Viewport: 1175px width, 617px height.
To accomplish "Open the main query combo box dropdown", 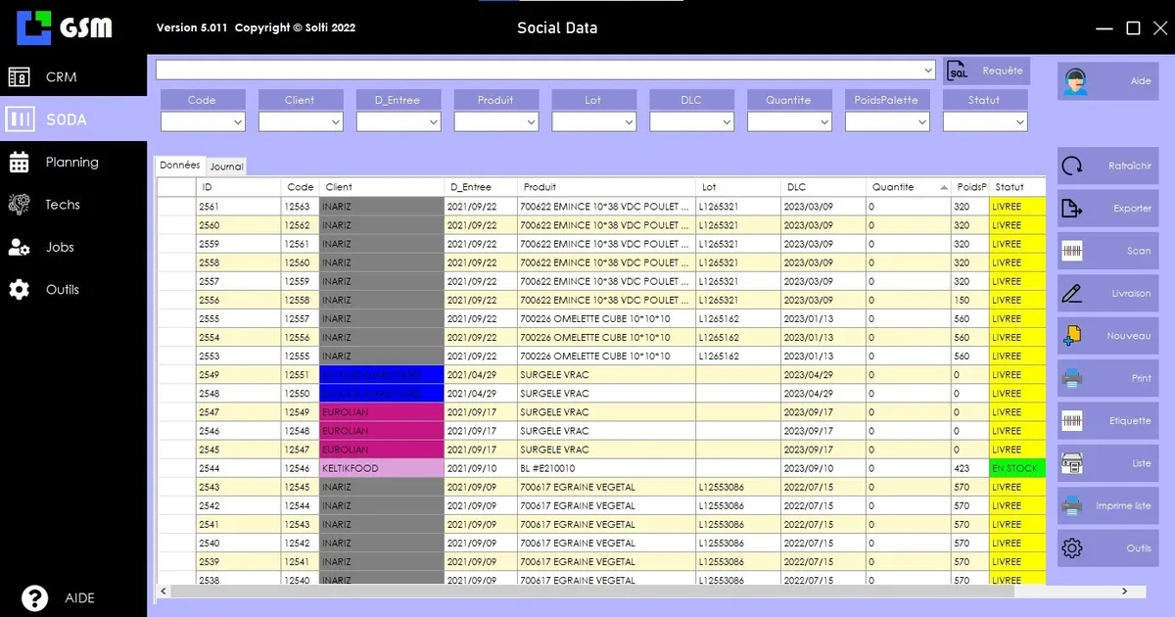I will point(928,71).
